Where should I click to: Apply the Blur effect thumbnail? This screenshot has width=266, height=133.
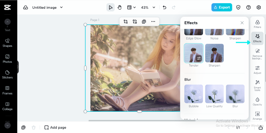point(235,94)
